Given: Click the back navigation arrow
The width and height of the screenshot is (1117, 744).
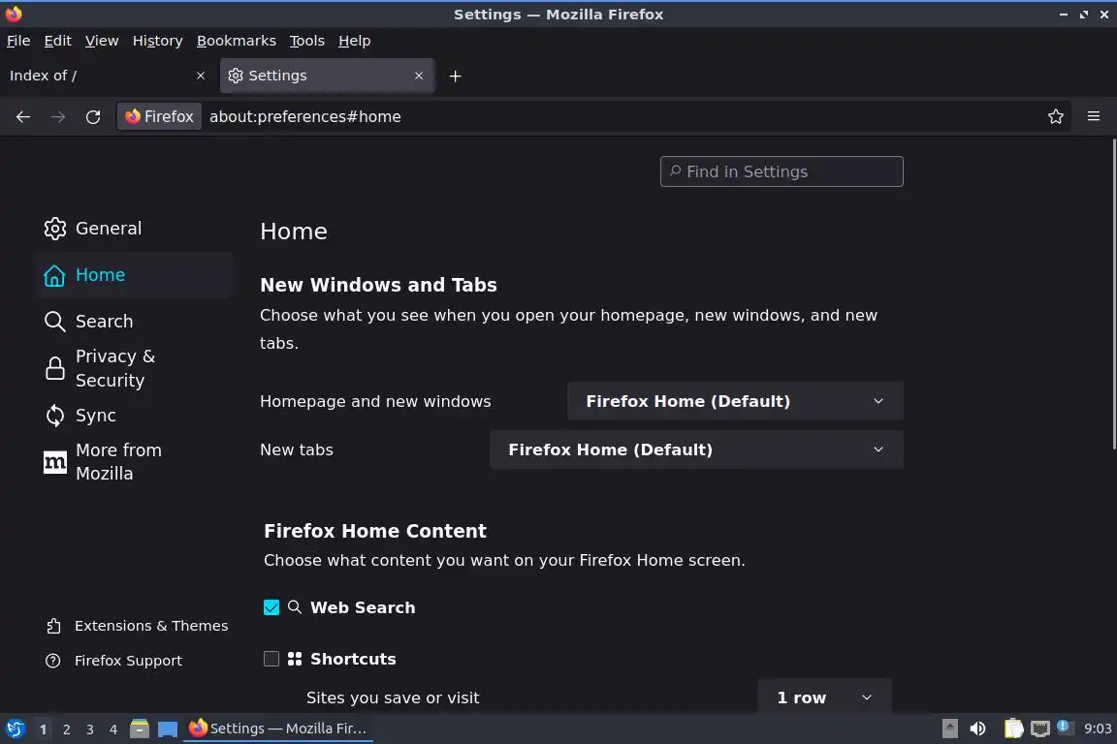Looking at the screenshot, I should tap(23, 117).
